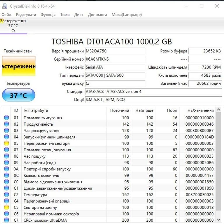
Task: Select the Сектори на заміну attribute name
Action: point(40,208)
